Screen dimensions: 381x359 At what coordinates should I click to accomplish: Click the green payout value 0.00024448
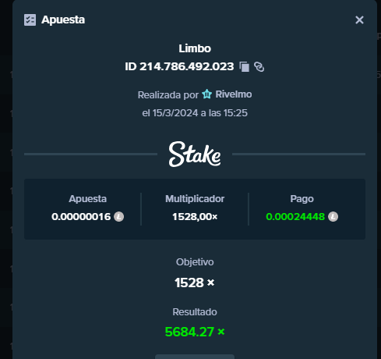(295, 217)
